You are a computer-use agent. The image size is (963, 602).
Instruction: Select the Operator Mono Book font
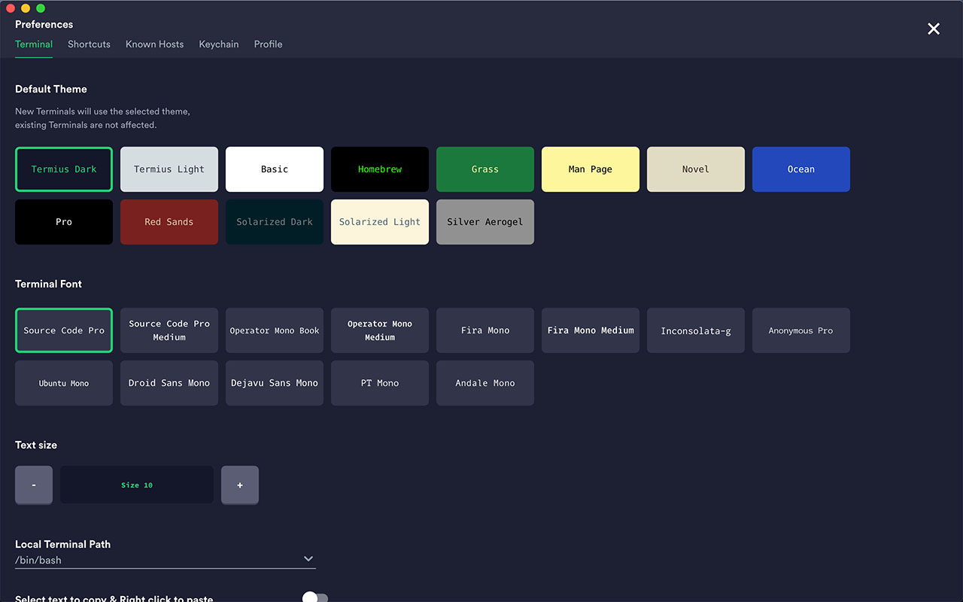click(x=275, y=330)
